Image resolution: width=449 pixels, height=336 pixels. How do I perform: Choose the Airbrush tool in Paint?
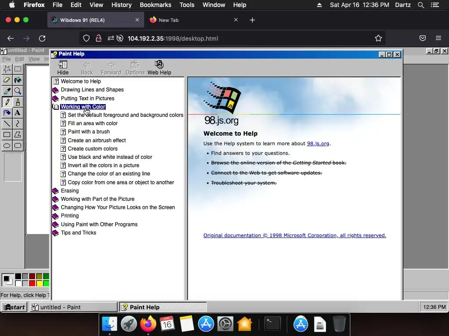(7, 112)
